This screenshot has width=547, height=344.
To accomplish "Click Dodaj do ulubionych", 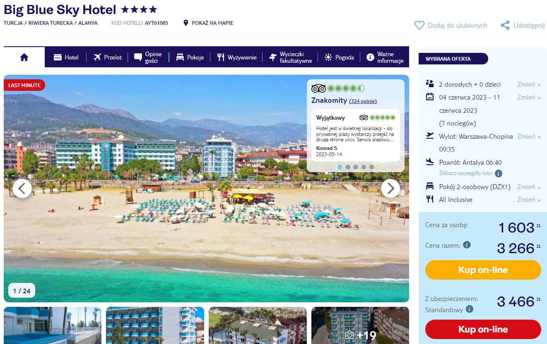I will coord(457,26).
